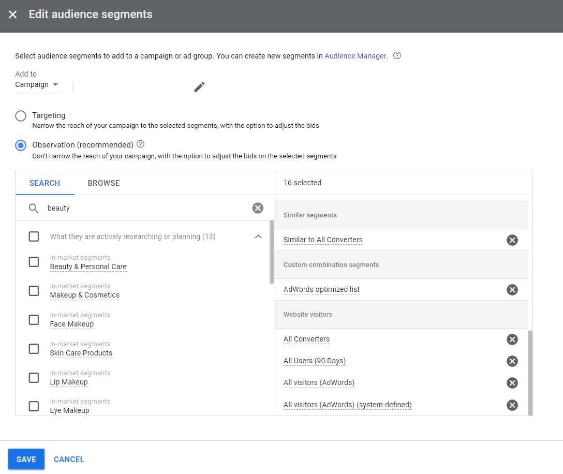Image resolution: width=563 pixels, height=474 pixels.
Task: Click the help icon next to Audience Manager
Action: click(x=397, y=56)
